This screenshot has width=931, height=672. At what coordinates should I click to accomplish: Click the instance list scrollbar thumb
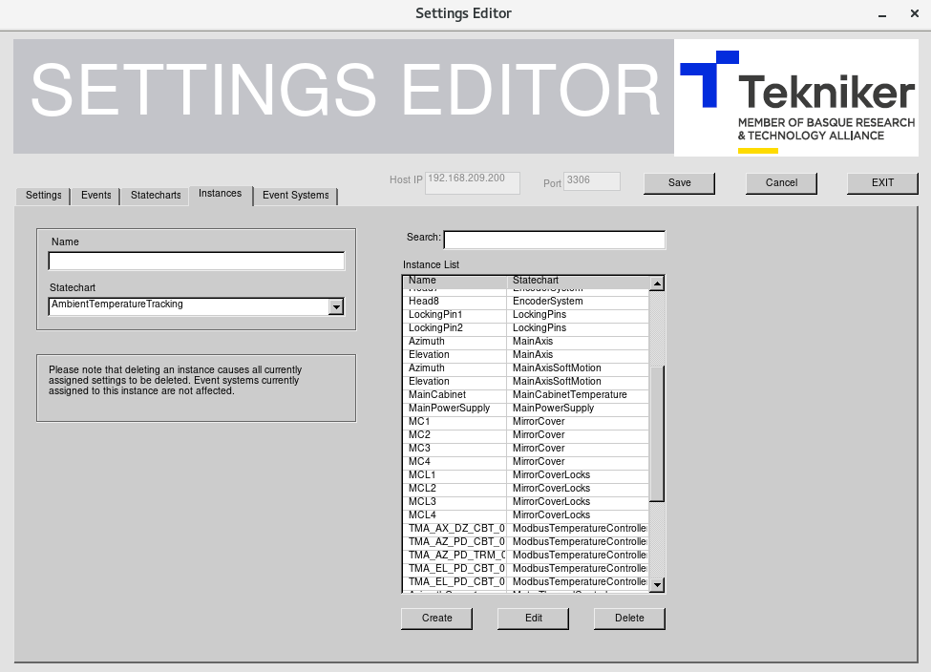[x=657, y=434]
